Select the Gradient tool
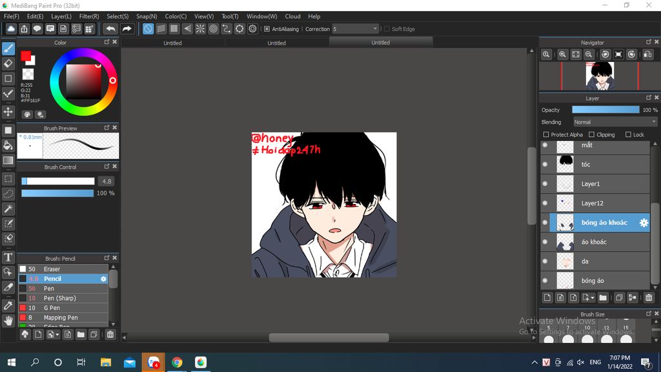 8,161
